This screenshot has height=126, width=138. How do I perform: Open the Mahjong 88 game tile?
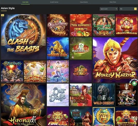81,48
